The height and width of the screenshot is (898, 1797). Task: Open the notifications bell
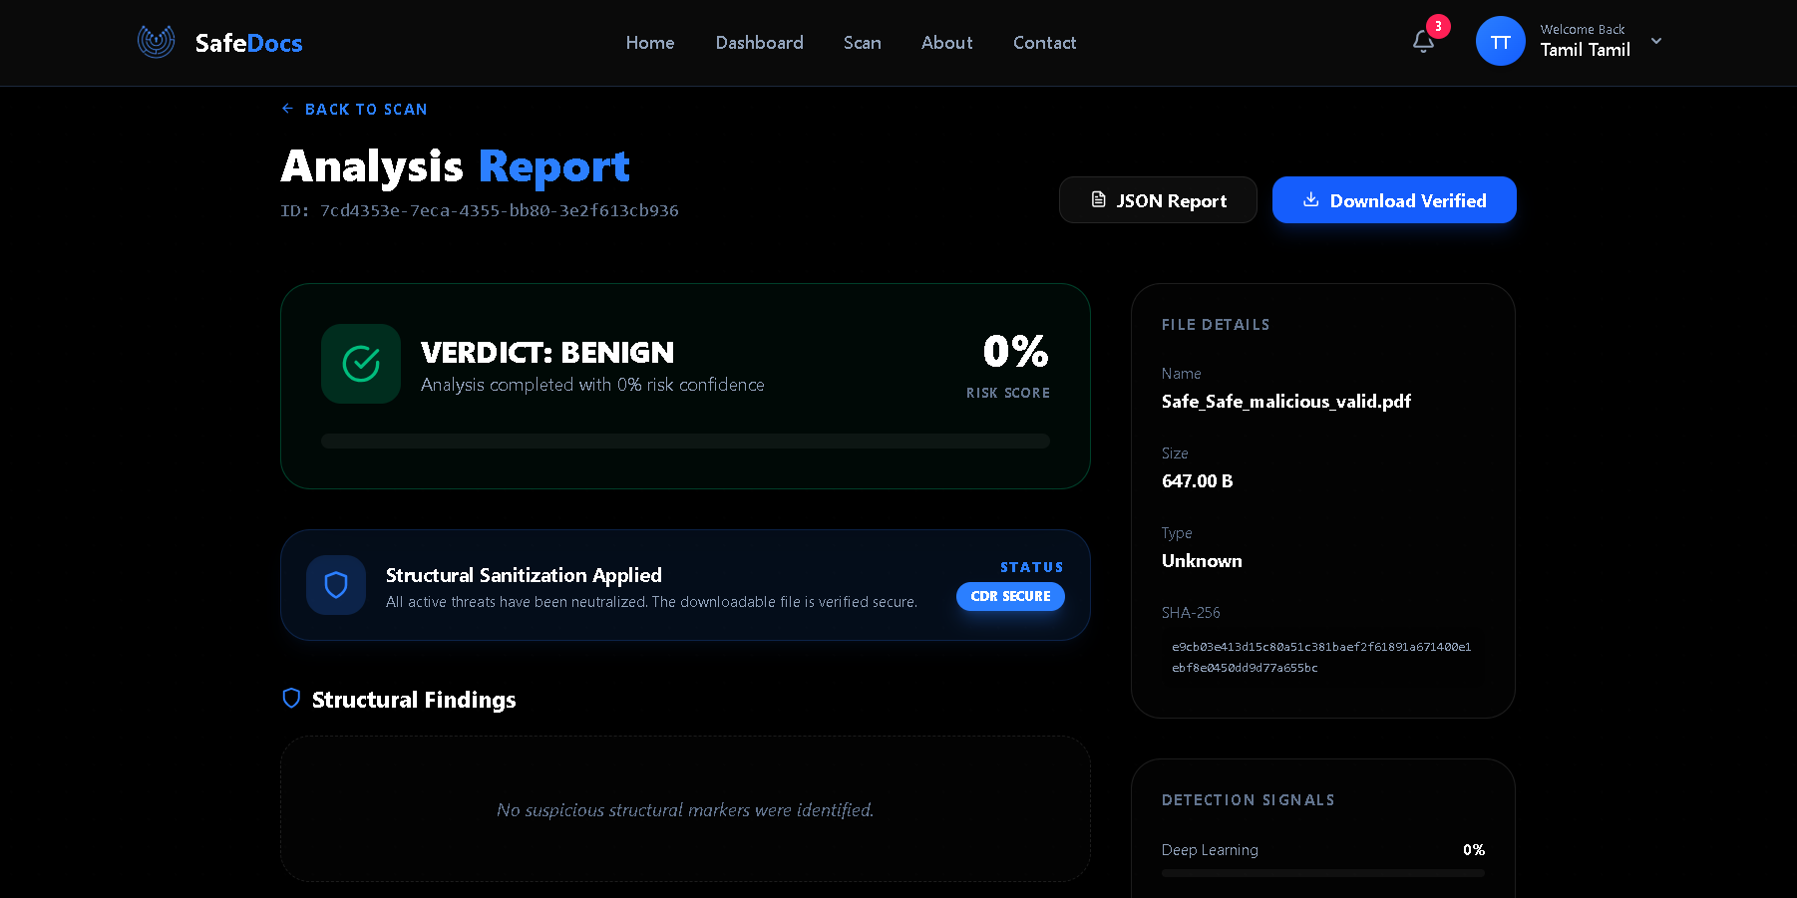pos(1423,42)
